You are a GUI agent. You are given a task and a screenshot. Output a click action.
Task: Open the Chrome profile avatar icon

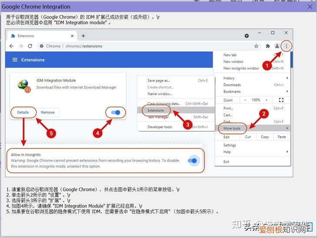tap(277, 46)
